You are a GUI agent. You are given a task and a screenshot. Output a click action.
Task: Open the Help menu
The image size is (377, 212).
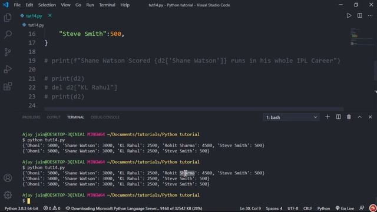click(125, 5)
